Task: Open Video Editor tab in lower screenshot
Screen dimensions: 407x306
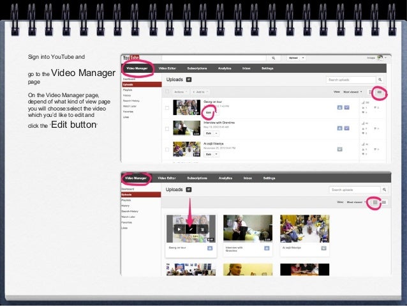Action: 167,178
